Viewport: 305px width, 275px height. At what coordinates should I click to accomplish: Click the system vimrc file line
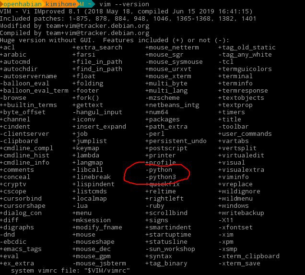[x=70, y=271]
